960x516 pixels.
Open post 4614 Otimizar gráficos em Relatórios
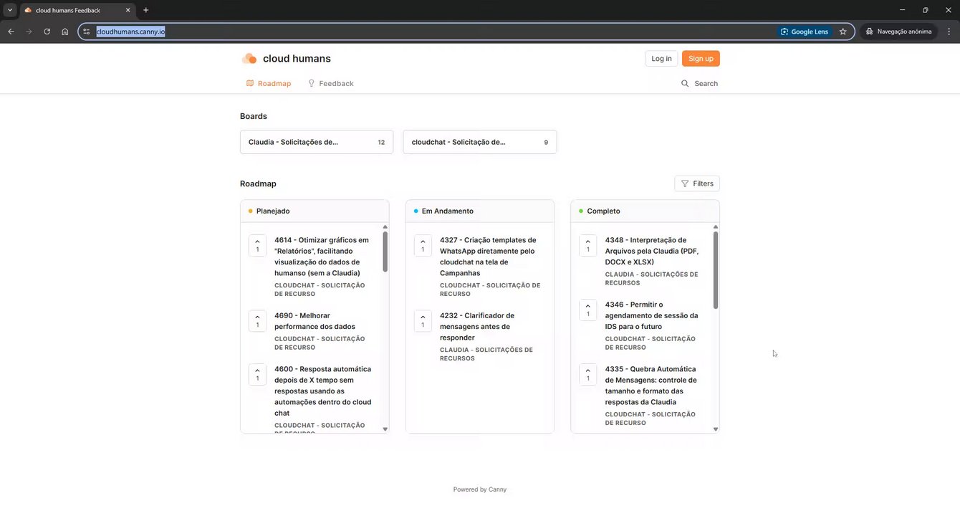tap(322, 256)
